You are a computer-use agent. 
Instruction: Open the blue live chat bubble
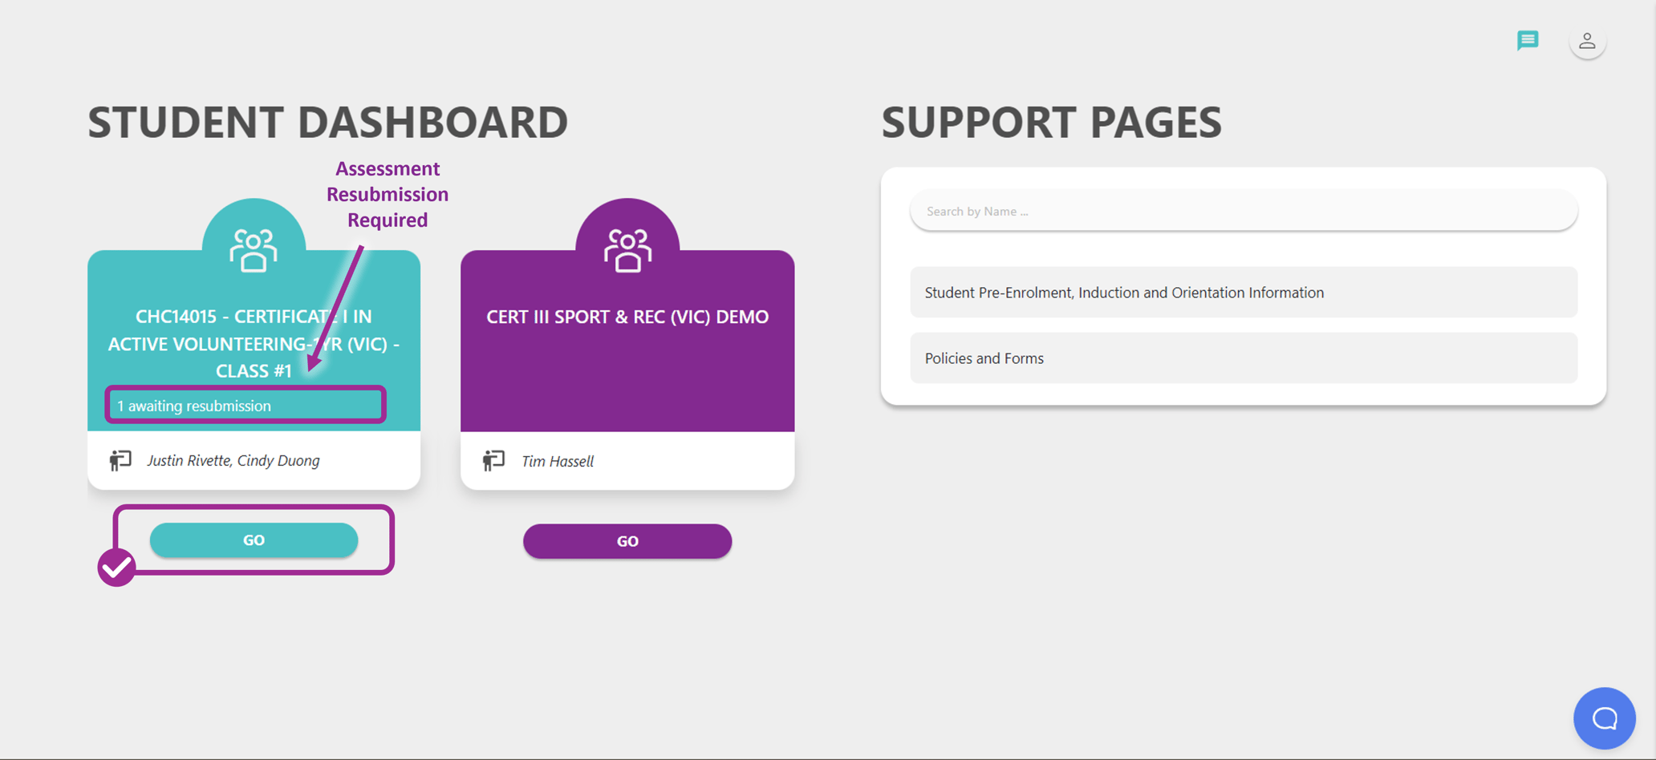(x=1604, y=718)
